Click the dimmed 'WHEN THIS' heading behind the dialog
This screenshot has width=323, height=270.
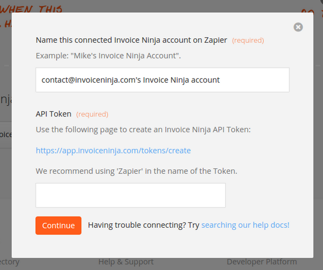pyautogui.click(x=31, y=9)
